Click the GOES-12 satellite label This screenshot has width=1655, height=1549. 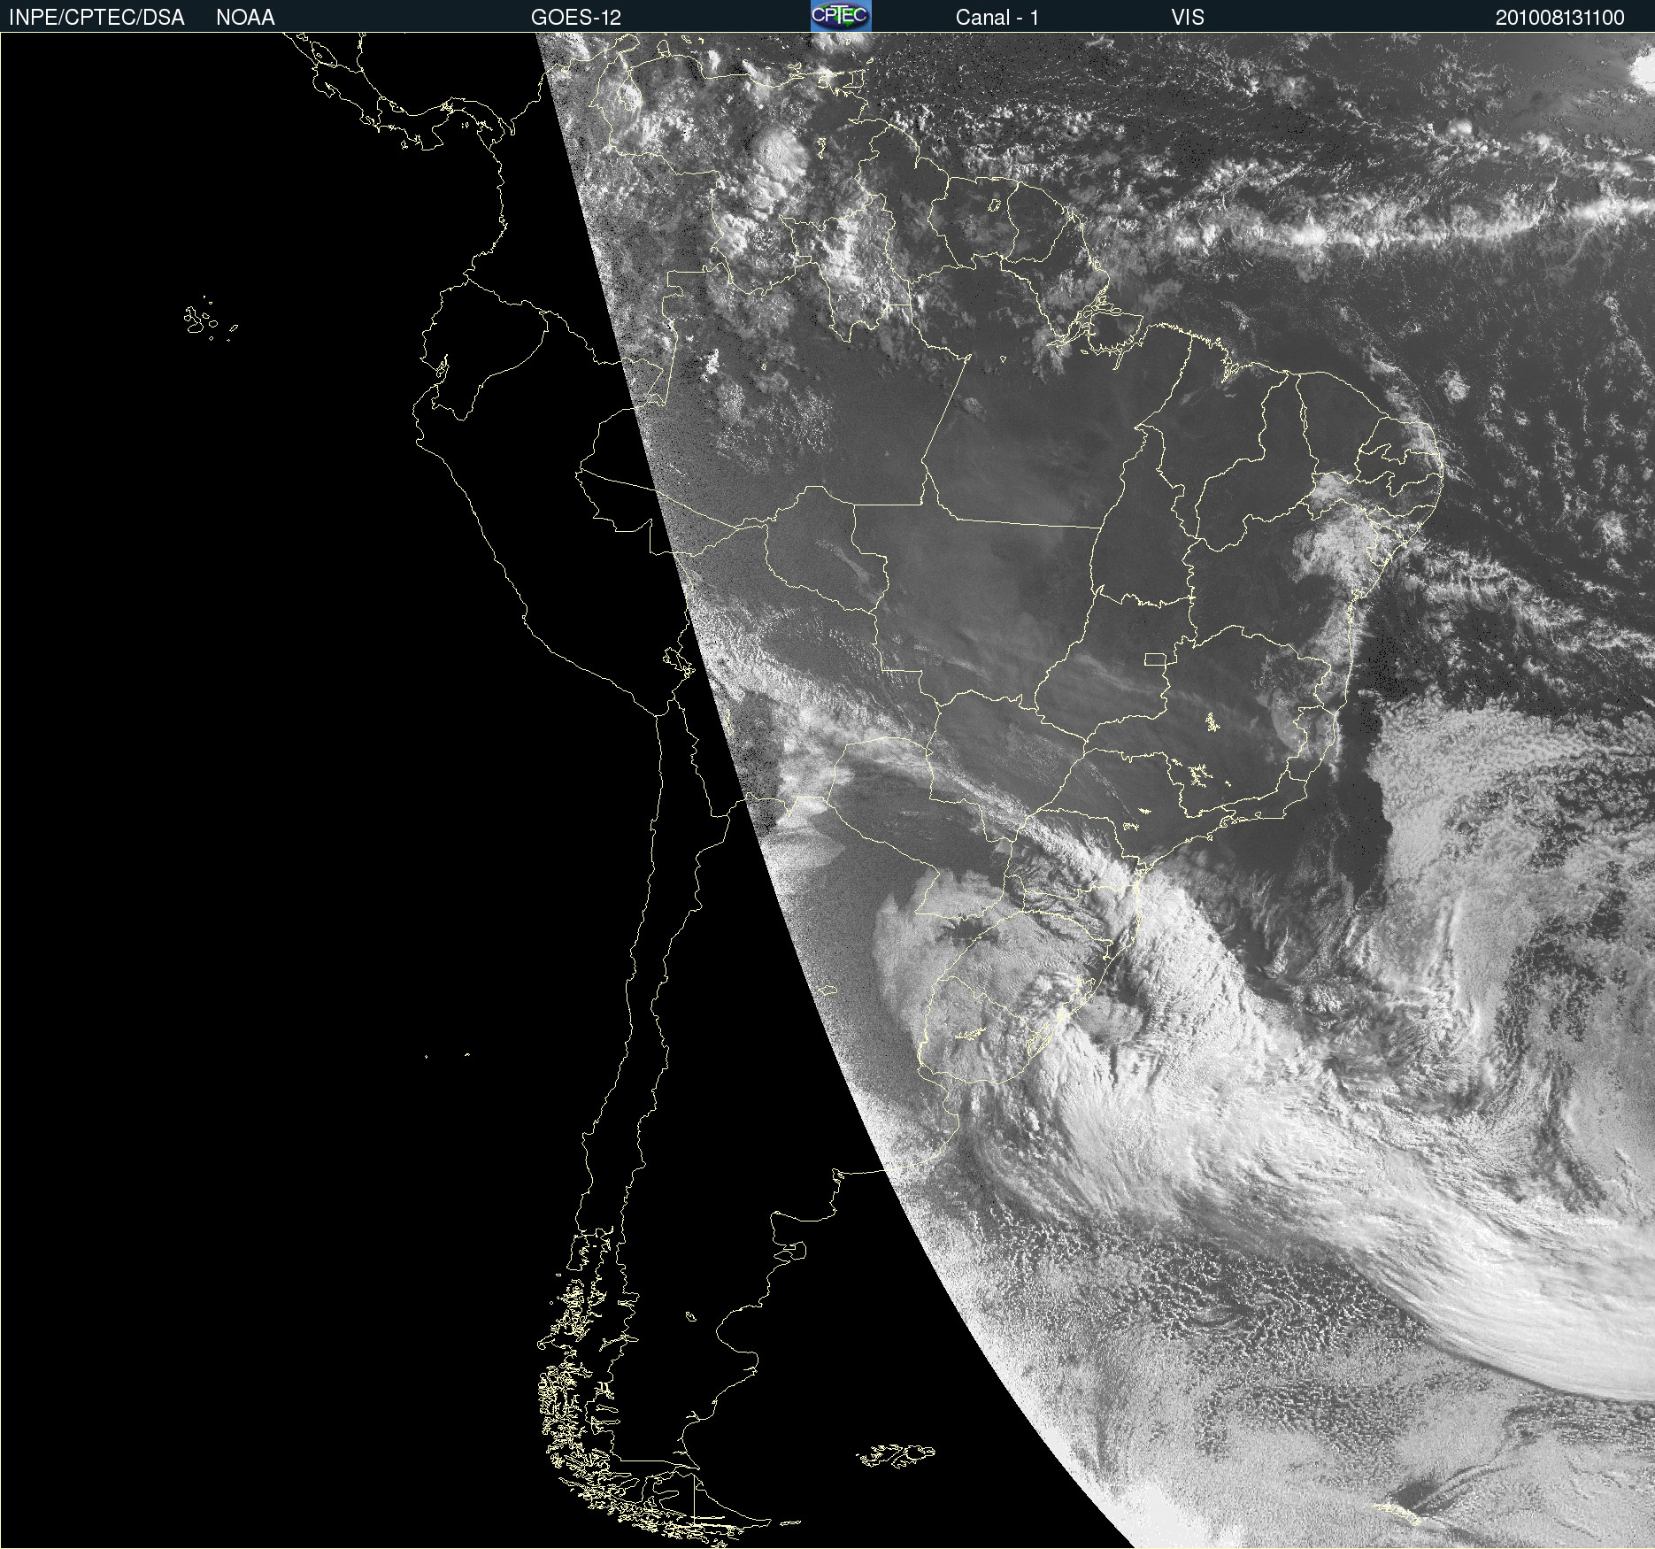(x=576, y=18)
